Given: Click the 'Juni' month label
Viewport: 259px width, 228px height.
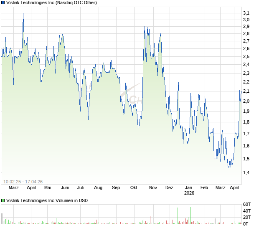Looking at the screenshot, I should coord(65,188).
